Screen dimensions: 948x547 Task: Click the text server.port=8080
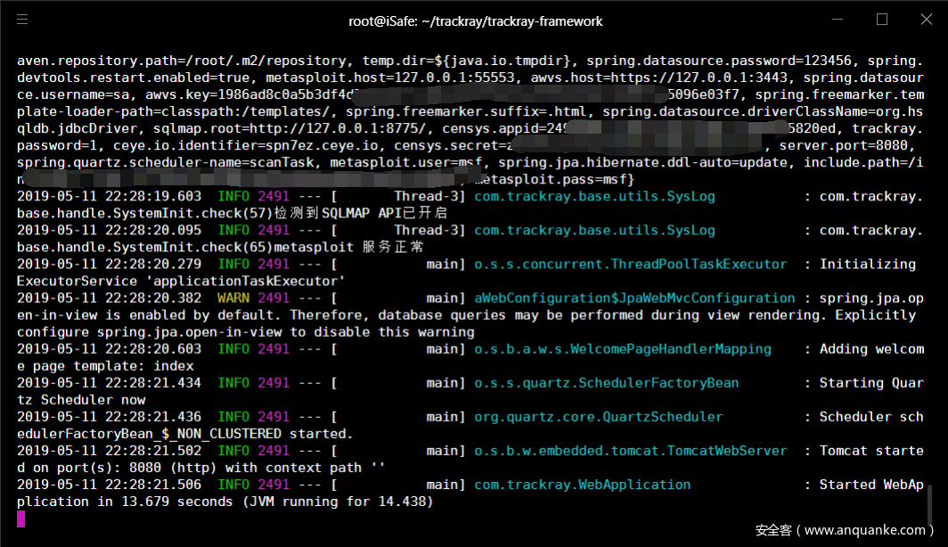pos(844,146)
